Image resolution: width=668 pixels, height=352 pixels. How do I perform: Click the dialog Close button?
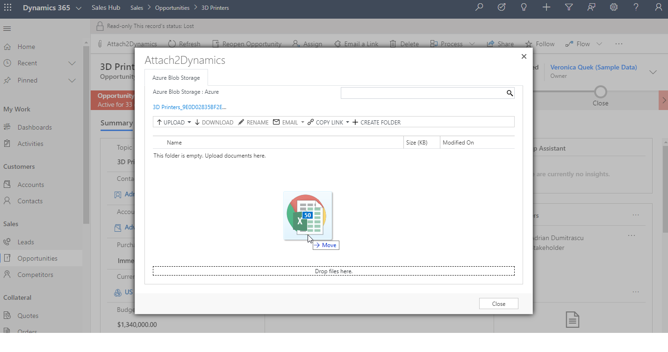point(499,304)
